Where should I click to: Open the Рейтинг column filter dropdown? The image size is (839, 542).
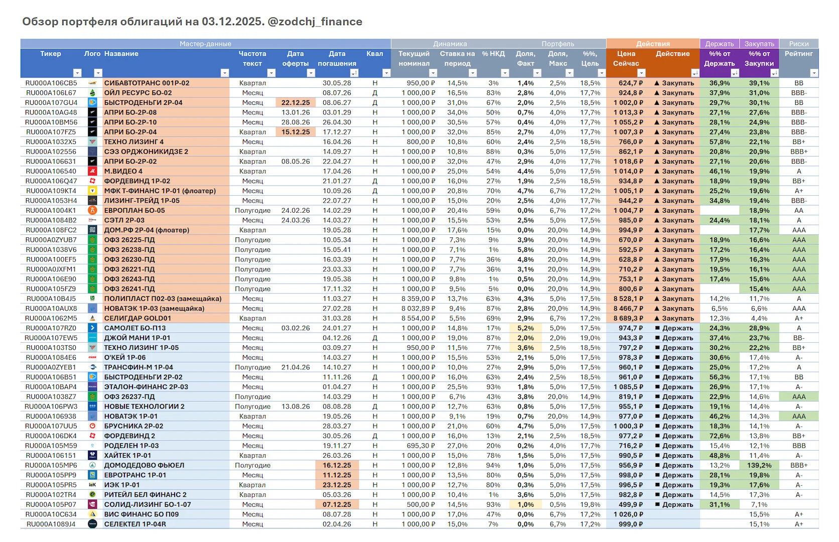click(814, 73)
